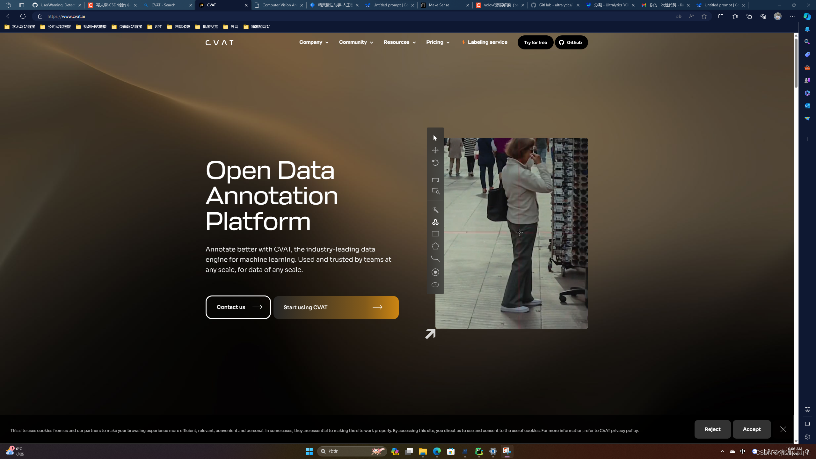This screenshot has width=816, height=459.
Task: Open the collections icon
Action: coord(749,16)
